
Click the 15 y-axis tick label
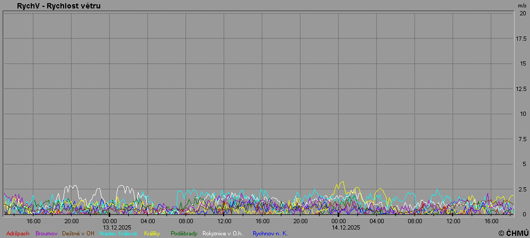click(x=523, y=63)
